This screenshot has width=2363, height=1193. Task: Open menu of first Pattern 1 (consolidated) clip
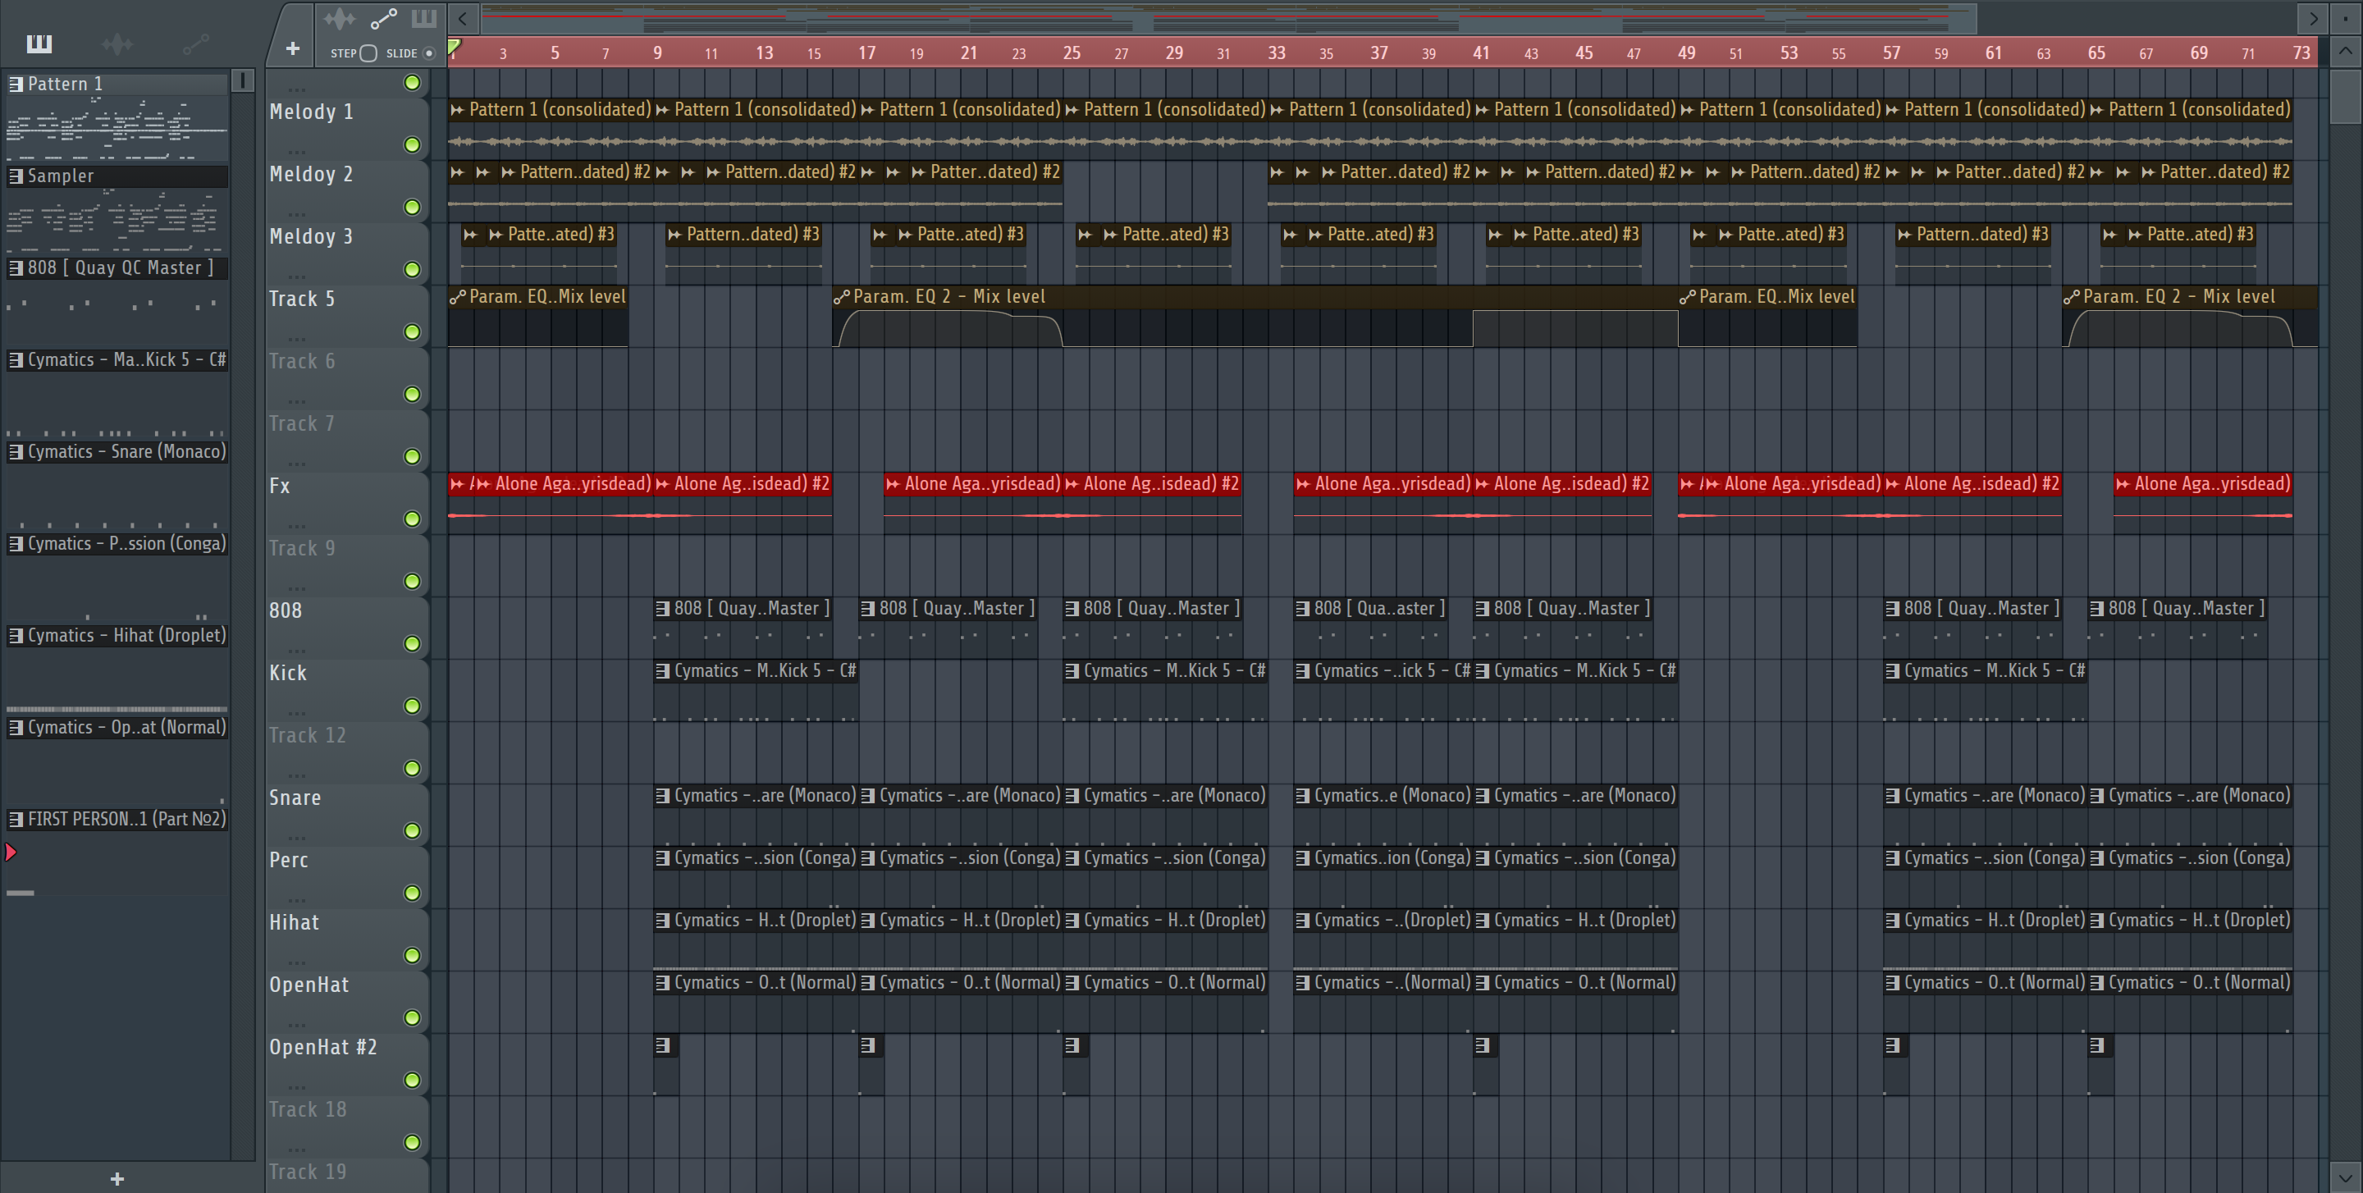point(457,109)
